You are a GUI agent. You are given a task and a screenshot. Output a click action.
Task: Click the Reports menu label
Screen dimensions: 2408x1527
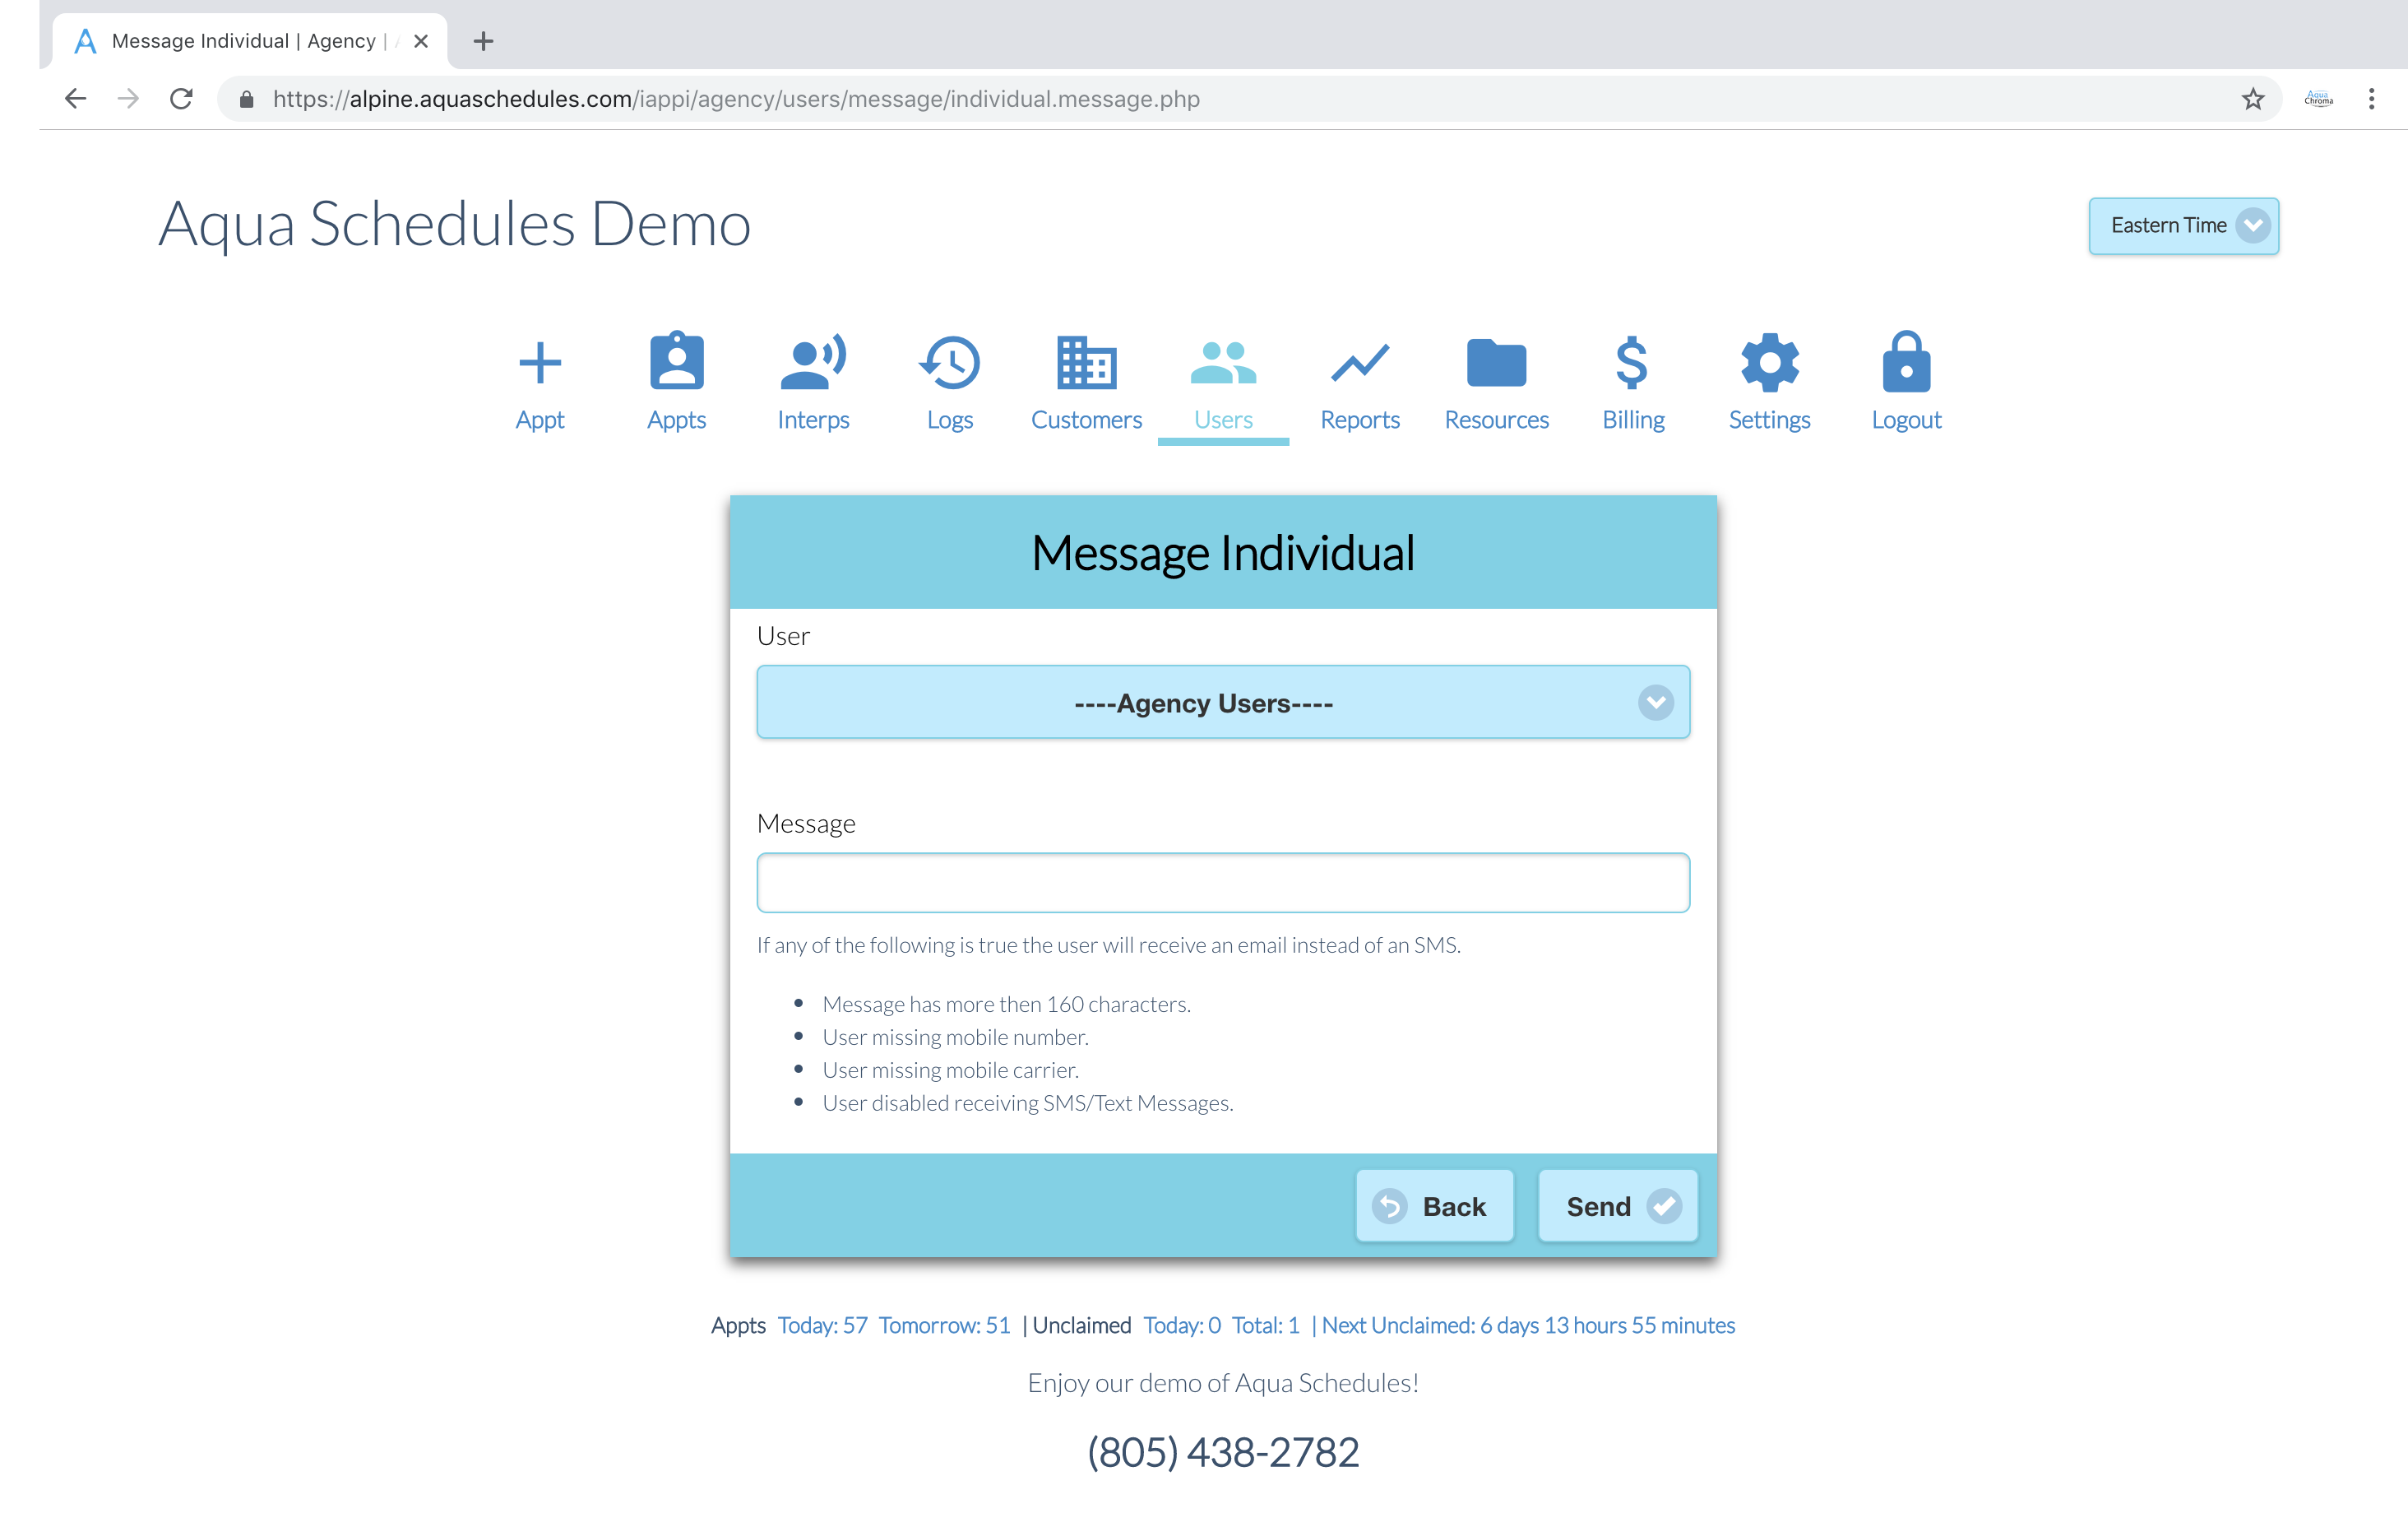click(x=1360, y=420)
